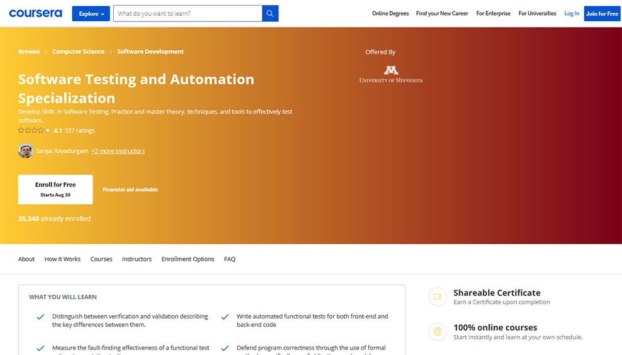622x355 pixels.
Task: Switch to the FAQ tab
Action: tap(230, 259)
